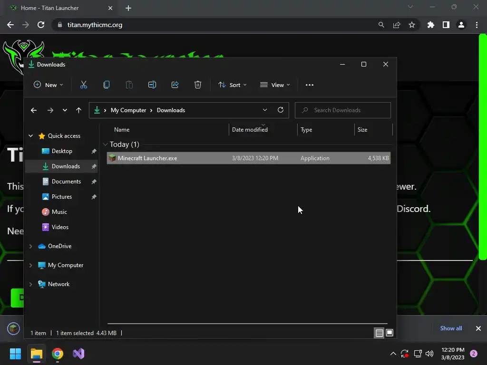Click File Explorer taskbar icon

point(37,354)
